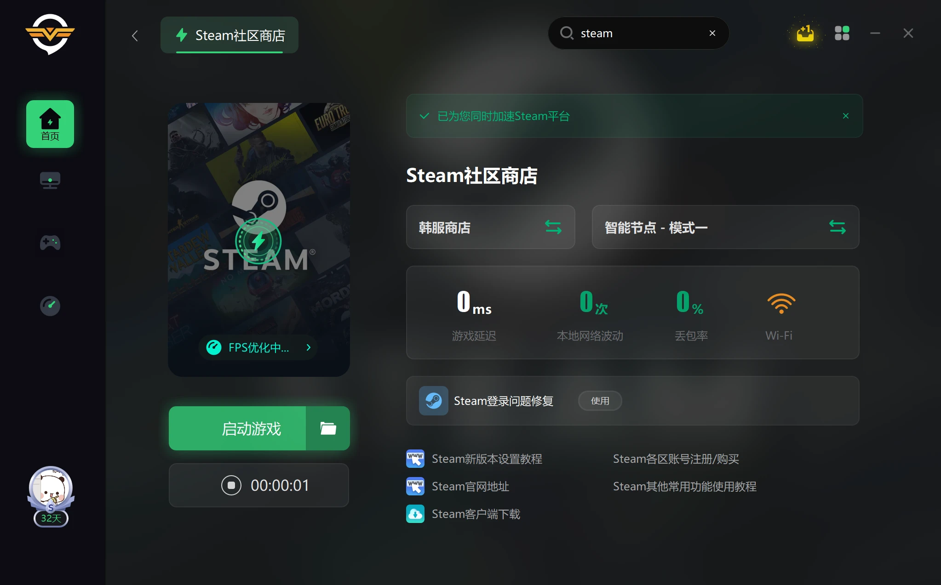Dismiss the 已为您同时加速Steam平台 notification
The width and height of the screenshot is (941, 585).
pyautogui.click(x=846, y=116)
